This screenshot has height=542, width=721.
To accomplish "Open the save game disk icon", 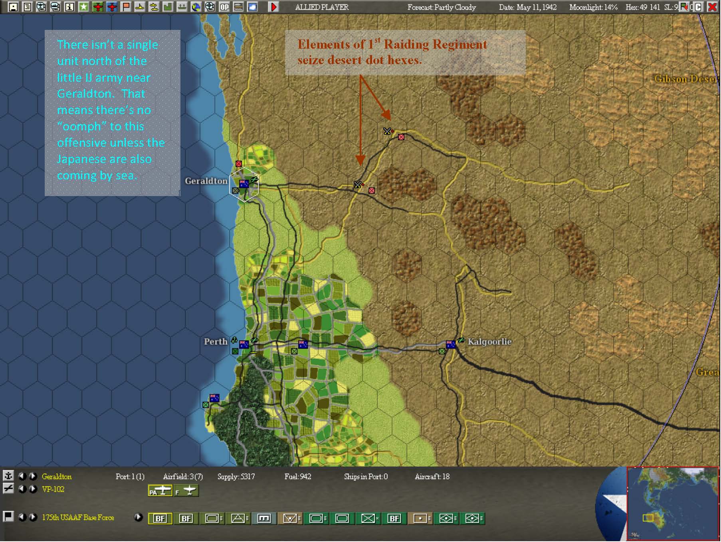I will (13, 7).
